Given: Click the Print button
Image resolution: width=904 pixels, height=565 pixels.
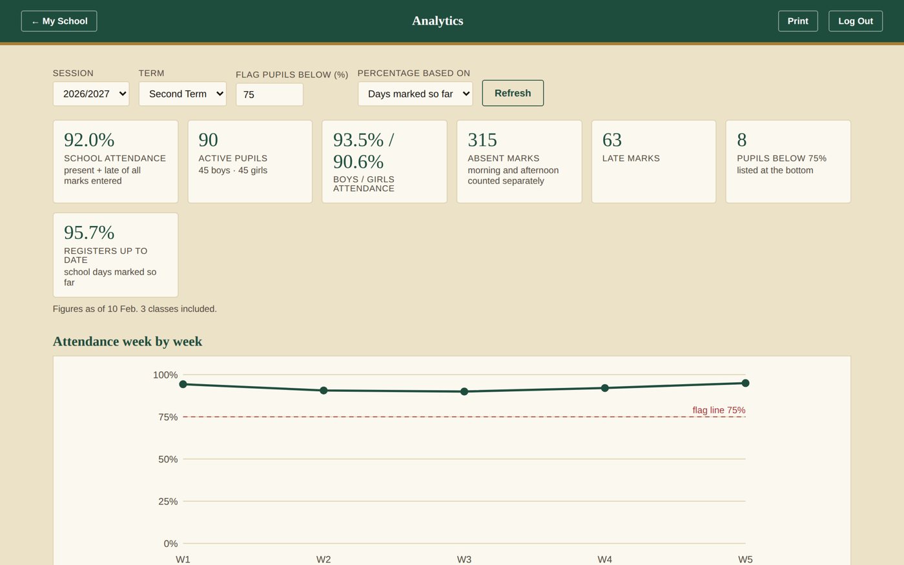Looking at the screenshot, I should click(797, 21).
